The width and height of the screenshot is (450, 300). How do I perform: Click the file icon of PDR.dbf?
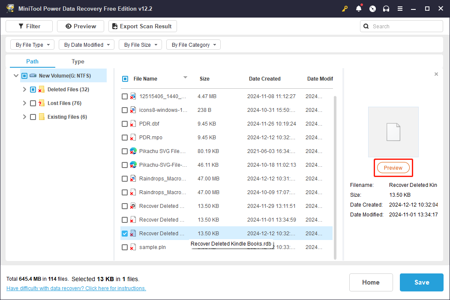(133, 124)
